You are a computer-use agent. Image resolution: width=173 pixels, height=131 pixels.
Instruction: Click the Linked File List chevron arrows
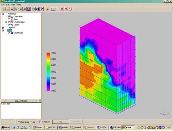[40, 101]
